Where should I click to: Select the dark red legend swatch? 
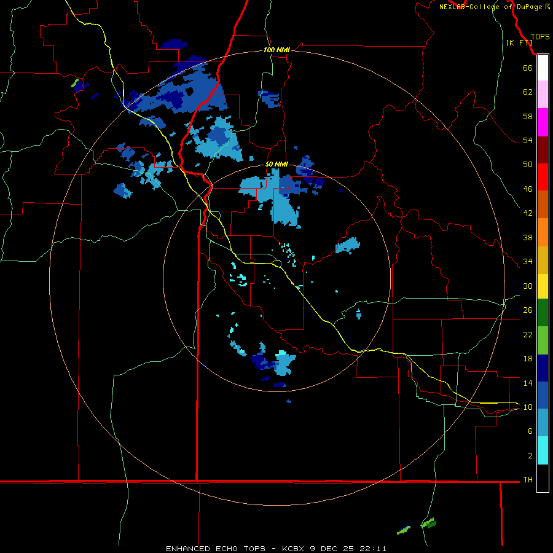pyautogui.click(x=543, y=150)
